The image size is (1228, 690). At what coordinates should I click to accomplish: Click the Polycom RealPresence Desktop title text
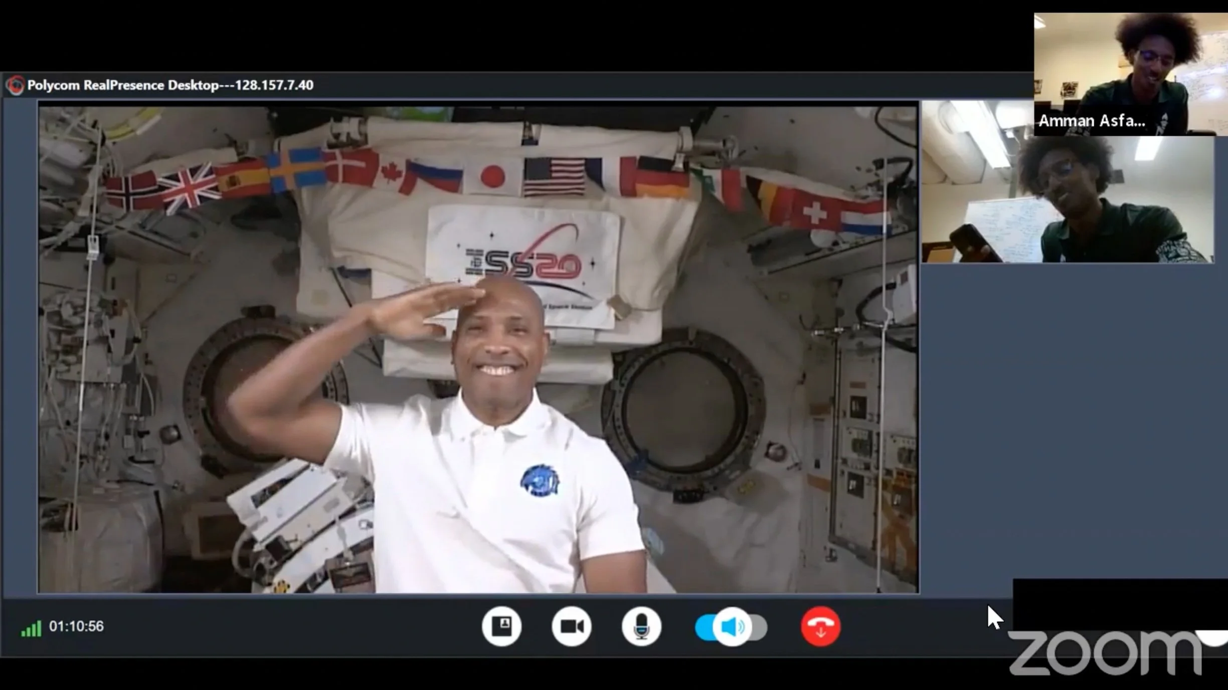(123, 85)
